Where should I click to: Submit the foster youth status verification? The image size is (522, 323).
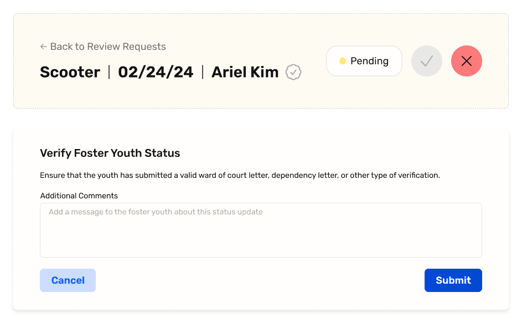click(453, 280)
